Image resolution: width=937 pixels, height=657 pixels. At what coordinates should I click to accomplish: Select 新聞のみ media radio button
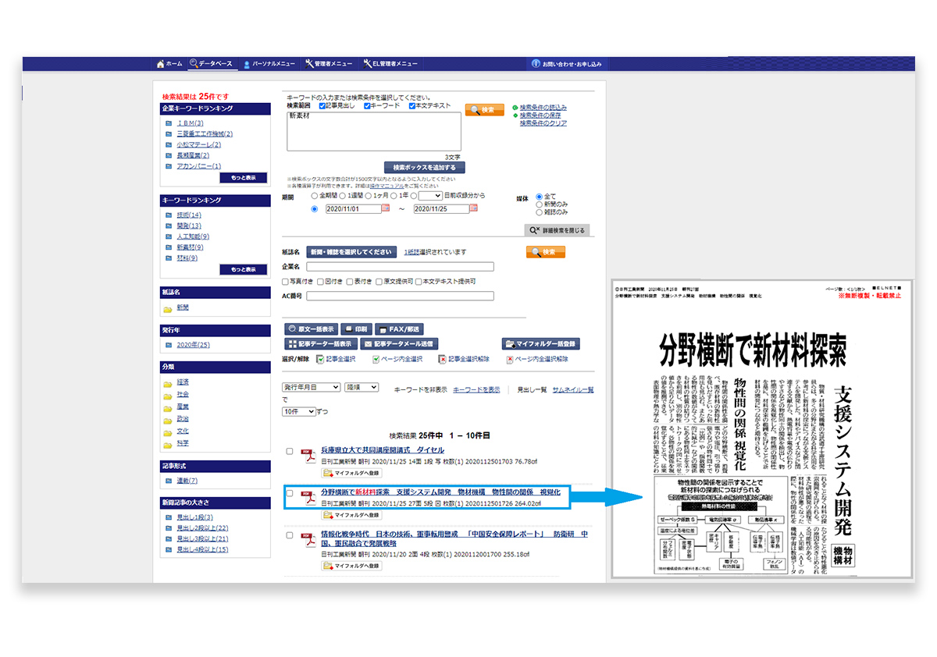click(x=540, y=204)
